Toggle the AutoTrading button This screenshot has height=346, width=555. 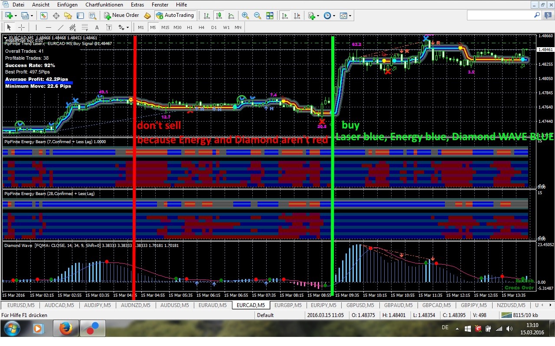[x=175, y=16]
